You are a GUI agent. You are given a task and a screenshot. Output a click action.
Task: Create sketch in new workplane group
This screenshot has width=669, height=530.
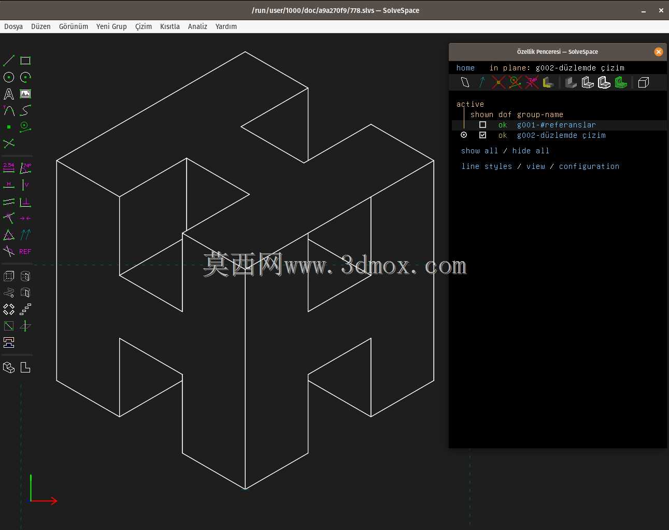(9, 326)
